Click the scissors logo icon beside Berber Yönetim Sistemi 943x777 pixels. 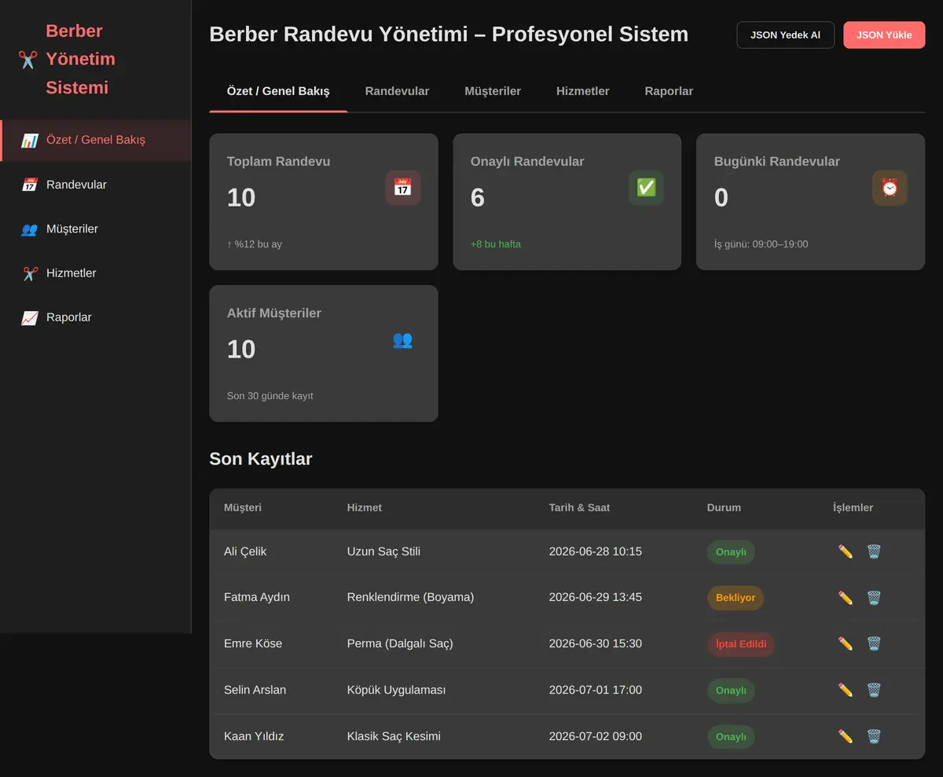28,60
